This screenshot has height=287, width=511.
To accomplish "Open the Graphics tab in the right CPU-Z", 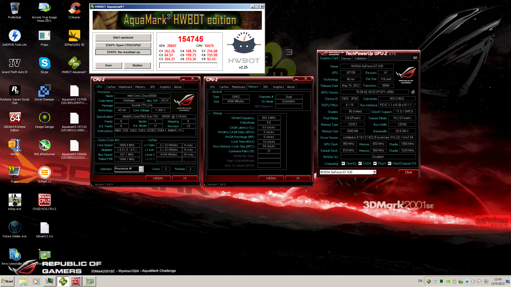I will click(278, 87).
